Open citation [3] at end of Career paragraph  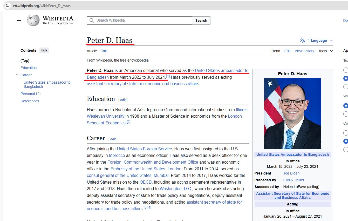click(x=146, y=207)
